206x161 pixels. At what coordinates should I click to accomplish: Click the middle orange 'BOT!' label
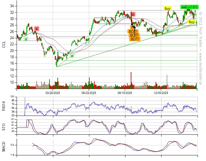point(134,35)
